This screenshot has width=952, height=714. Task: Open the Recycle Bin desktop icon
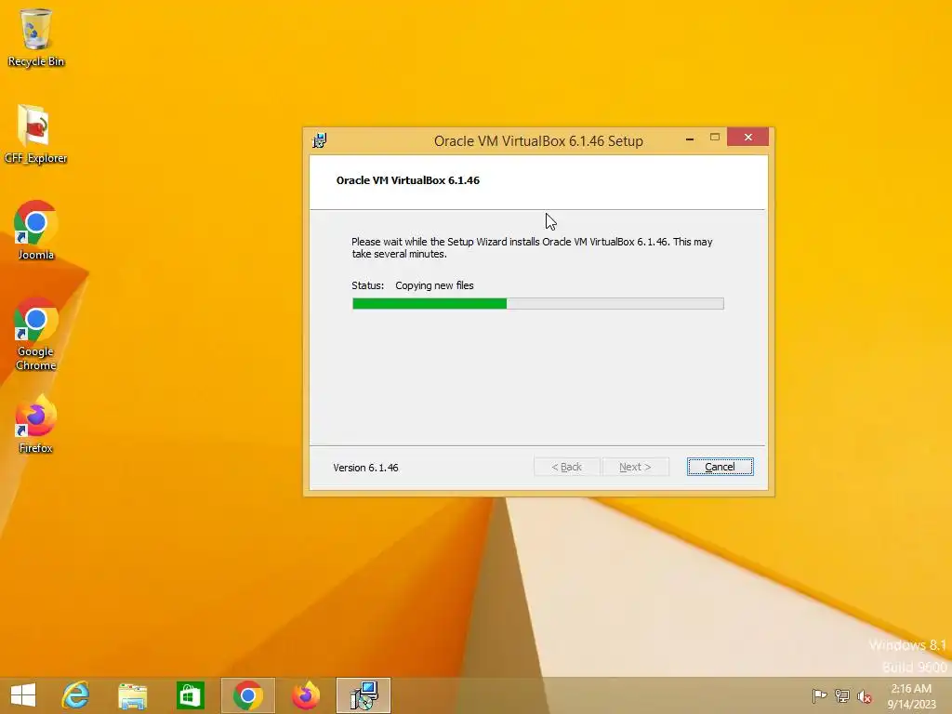coord(36,37)
